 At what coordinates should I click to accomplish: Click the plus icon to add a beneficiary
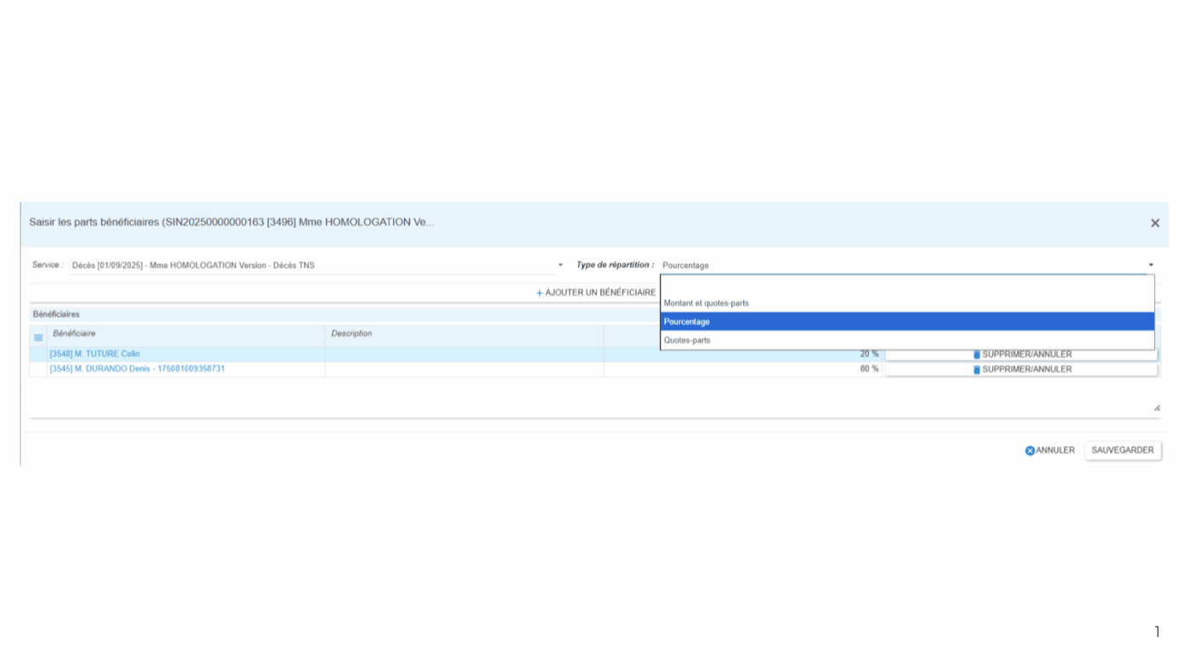[539, 293]
